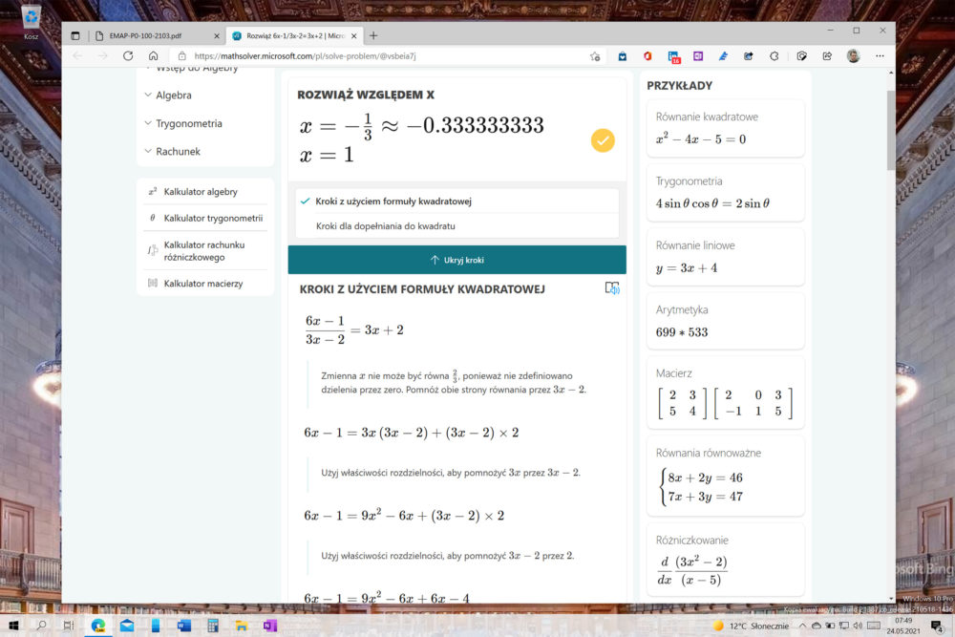Image resolution: width=955 pixels, height=637 pixels.
Task: Click the ROZWIĄŻ WZGLĘDEM X heading
Action: coord(366,95)
